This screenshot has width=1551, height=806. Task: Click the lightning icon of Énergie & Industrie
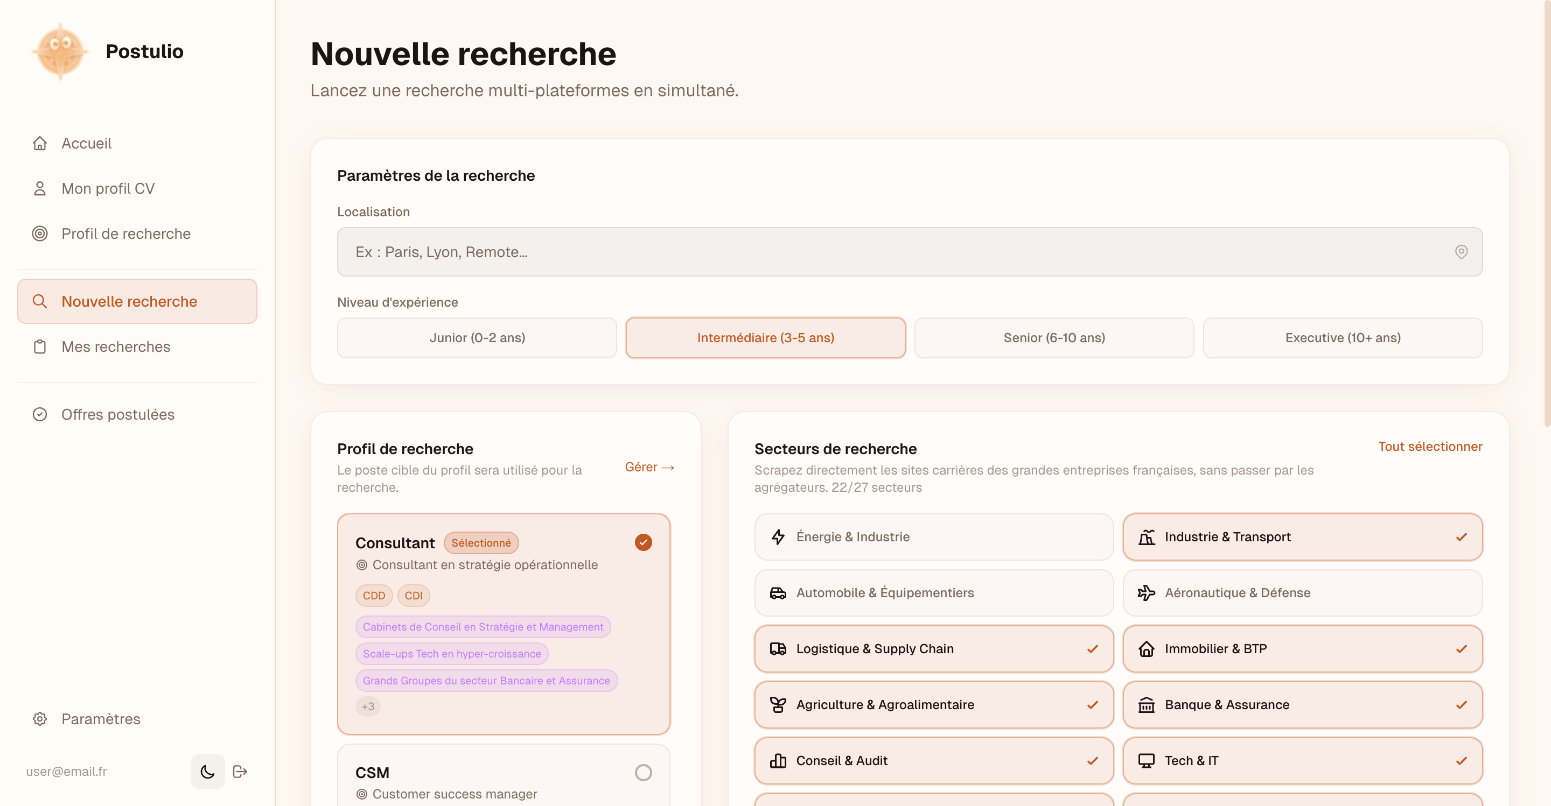(778, 536)
